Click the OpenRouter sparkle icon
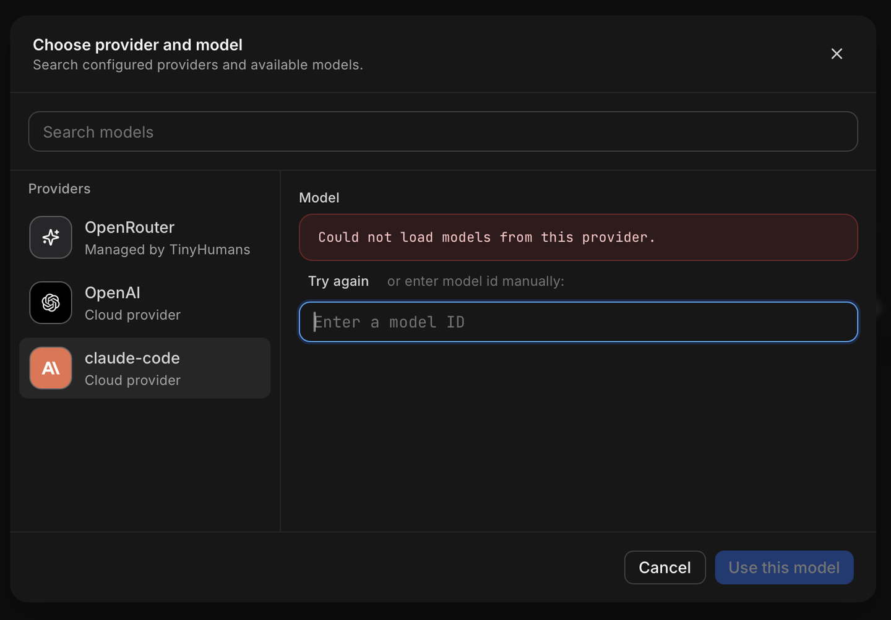The width and height of the screenshot is (891, 620). click(x=51, y=237)
